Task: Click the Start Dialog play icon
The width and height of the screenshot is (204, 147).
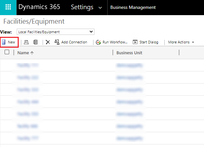Action: [x=135, y=42]
